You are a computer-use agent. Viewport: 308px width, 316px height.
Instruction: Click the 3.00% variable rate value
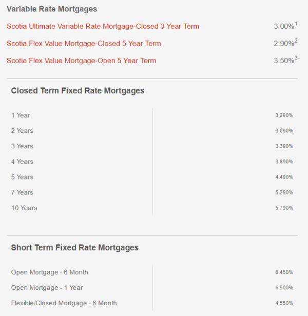(284, 26)
